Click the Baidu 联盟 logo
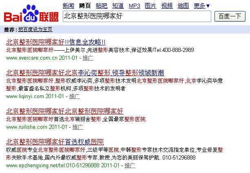The height and width of the screenshot is (173, 250). click(x=31, y=13)
